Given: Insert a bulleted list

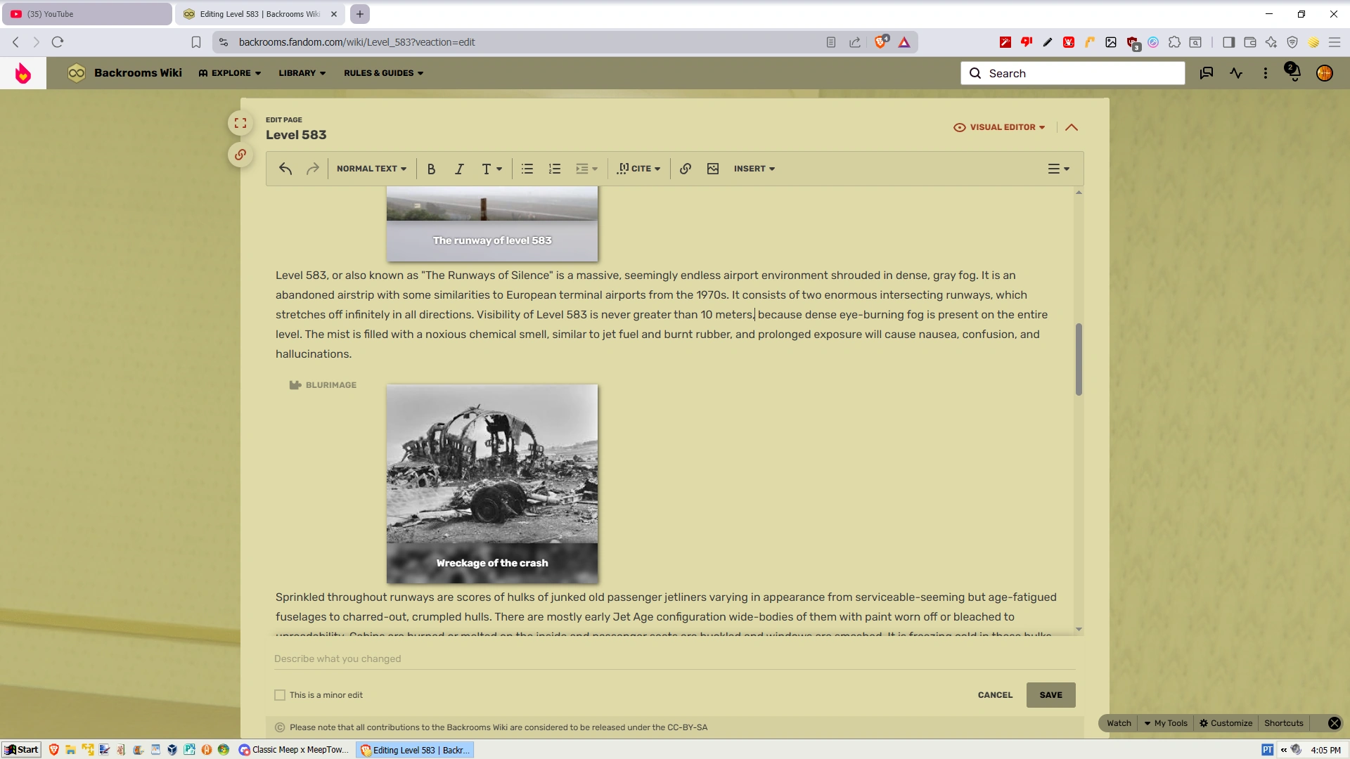Looking at the screenshot, I should click(x=527, y=169).
